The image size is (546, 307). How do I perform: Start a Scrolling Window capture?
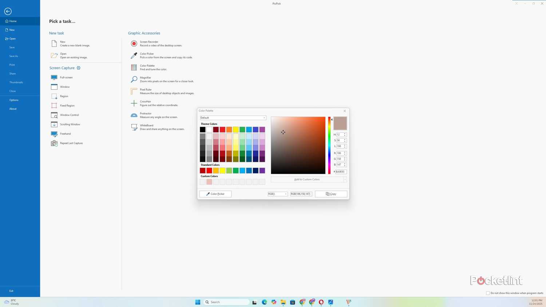tap(70, 124)
